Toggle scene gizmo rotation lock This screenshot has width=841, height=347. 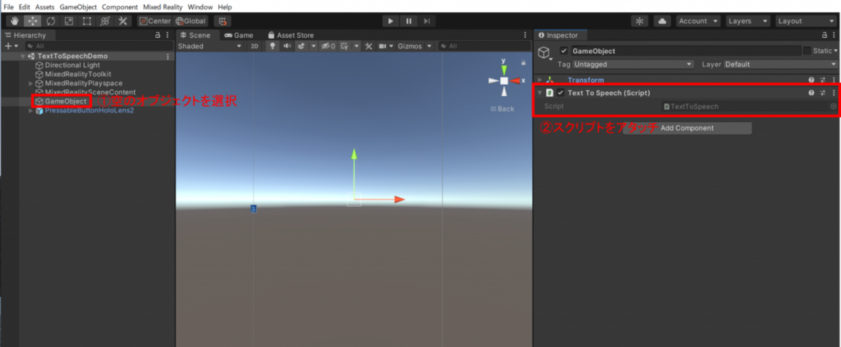click(x=523, y=63)
